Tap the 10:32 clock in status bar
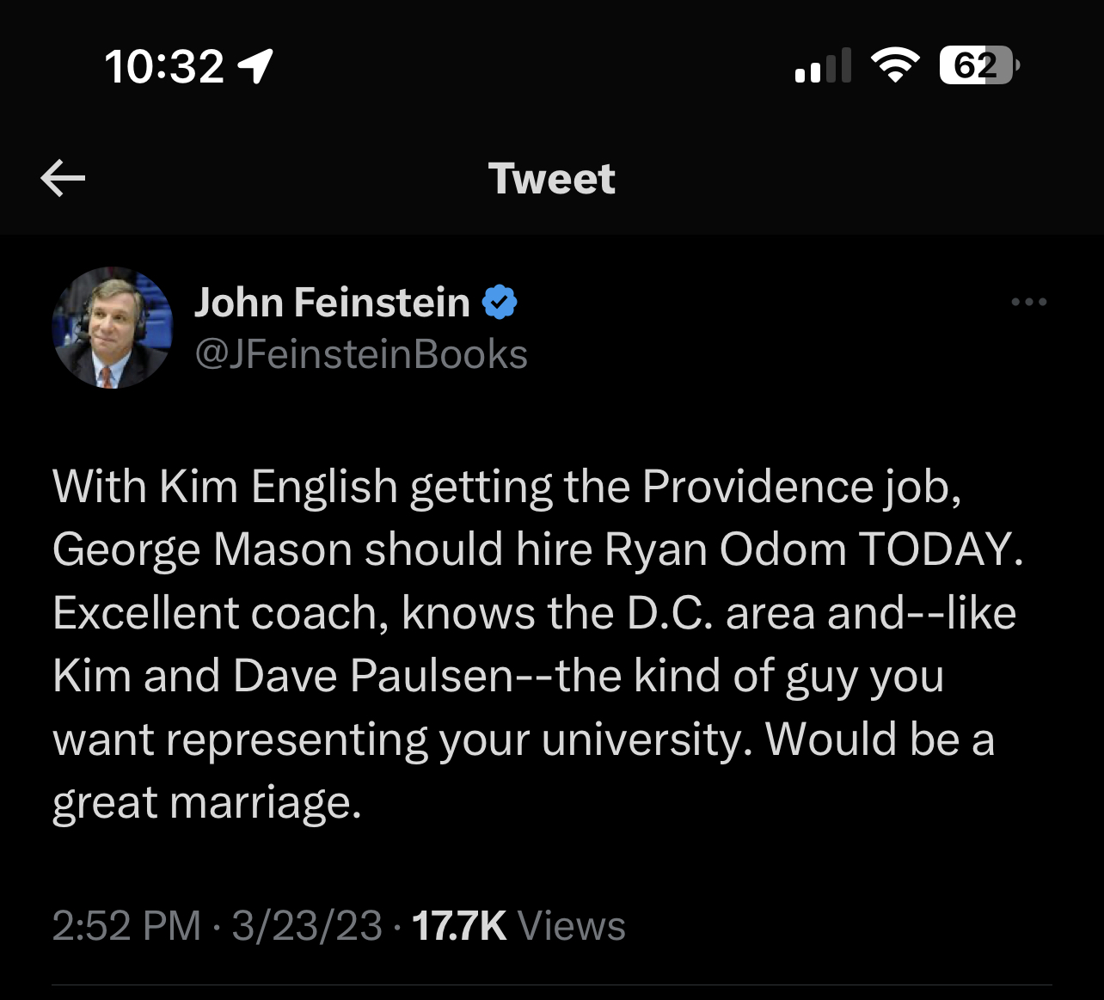Viewport: 1104px width, 1000px height. (164, 66)
